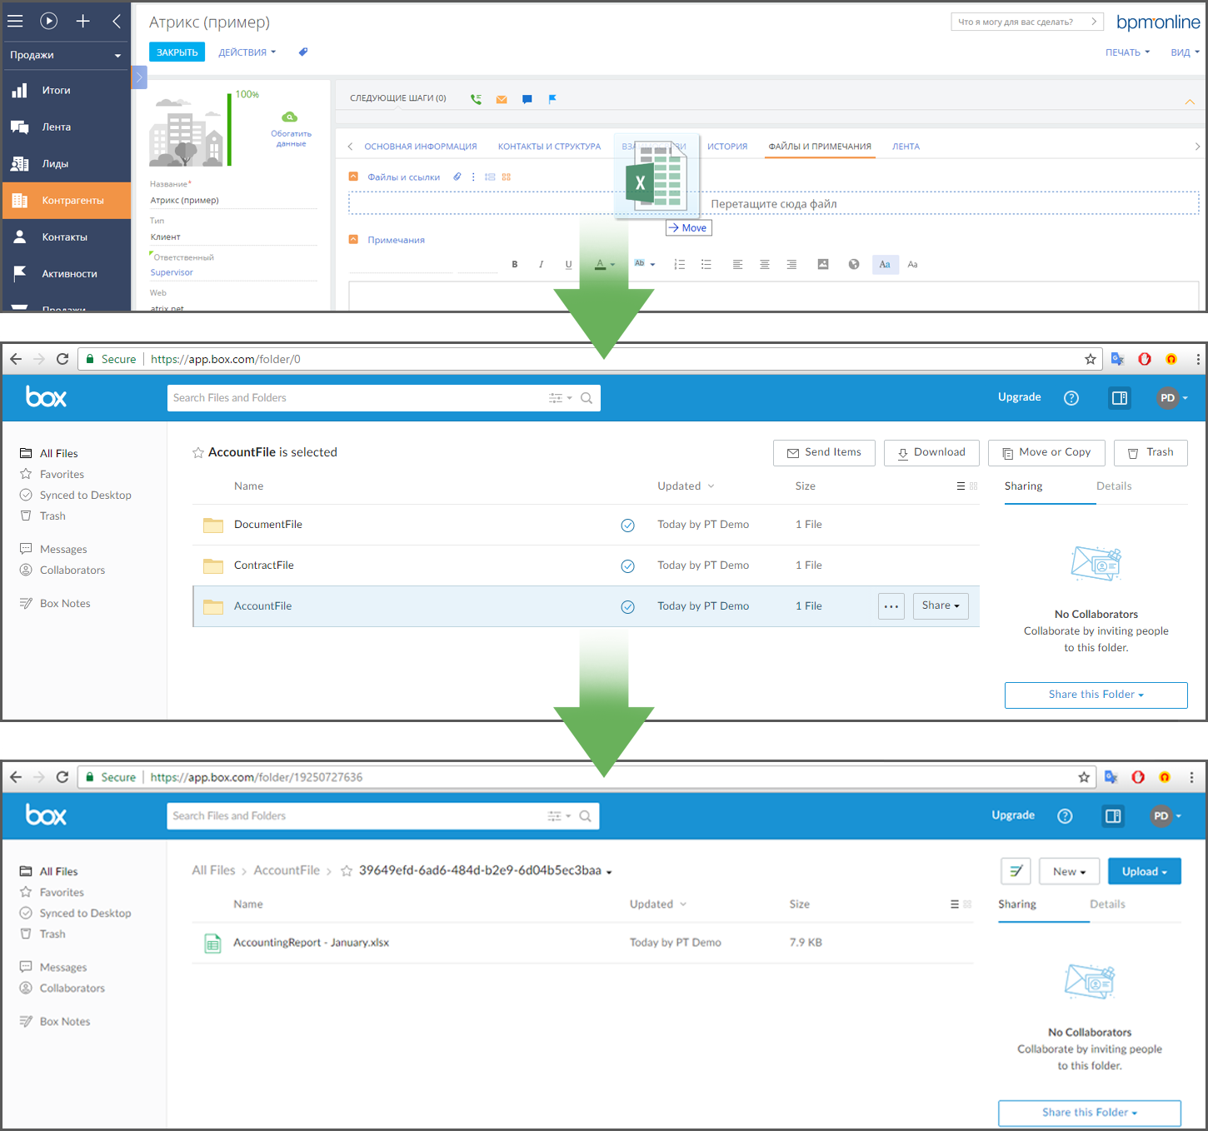Expand the ПЕЧАТЬ dropdown
This screenshot has width=1208, height=1131.
[1127, 52]
